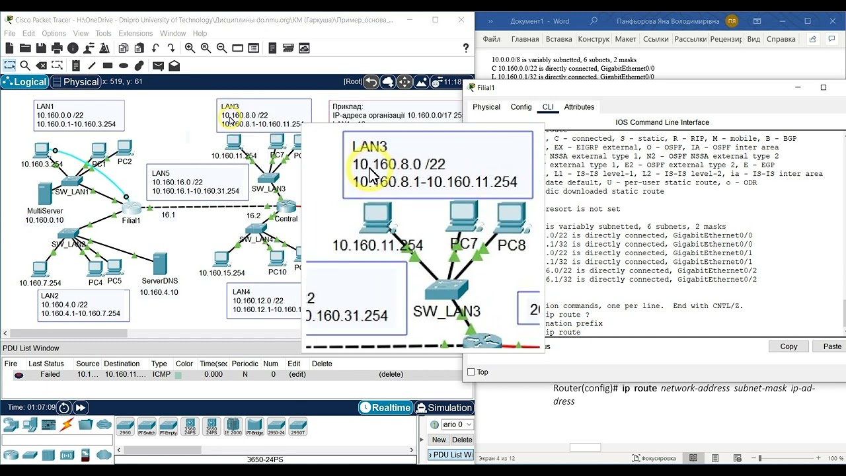Screen dimensions: 846x476
Task: Select the Connections lightning category
Action: 66,424
